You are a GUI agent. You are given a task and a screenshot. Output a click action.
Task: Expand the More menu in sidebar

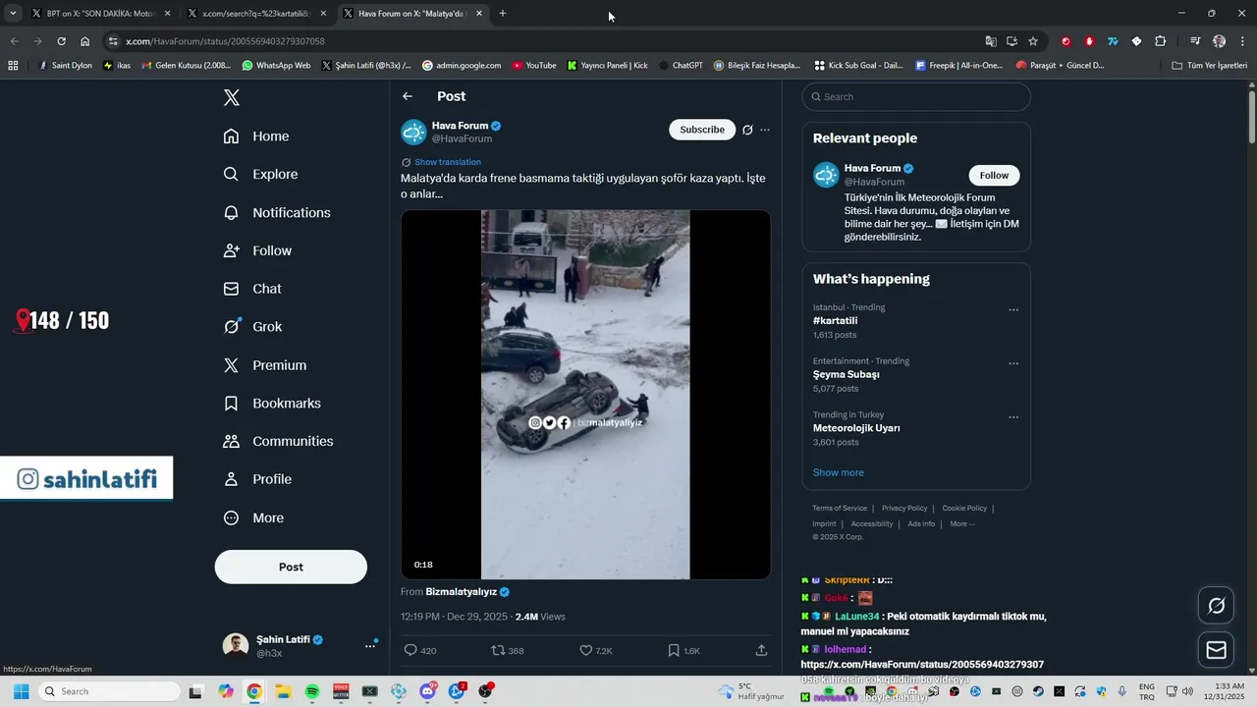click(x=253, y=517)
